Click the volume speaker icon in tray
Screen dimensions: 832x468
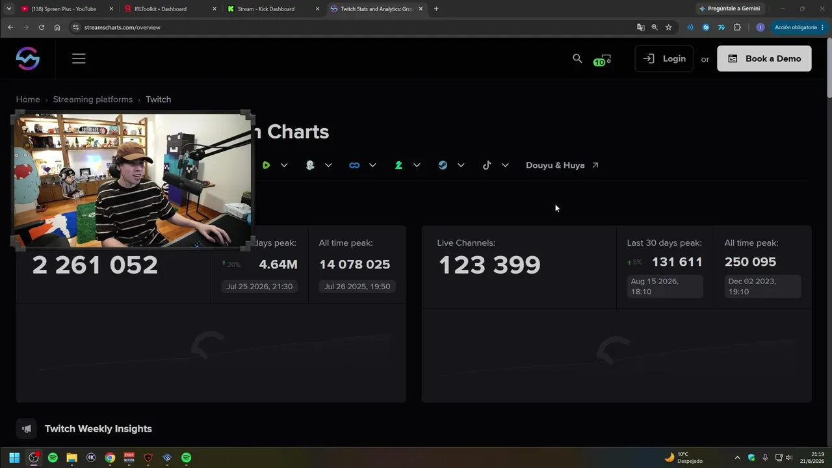coord(789,458)
